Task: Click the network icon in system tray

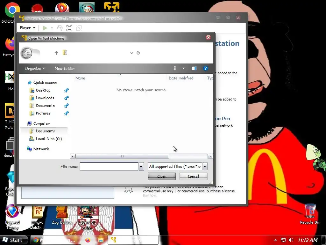Action: [x=283, y=240]
